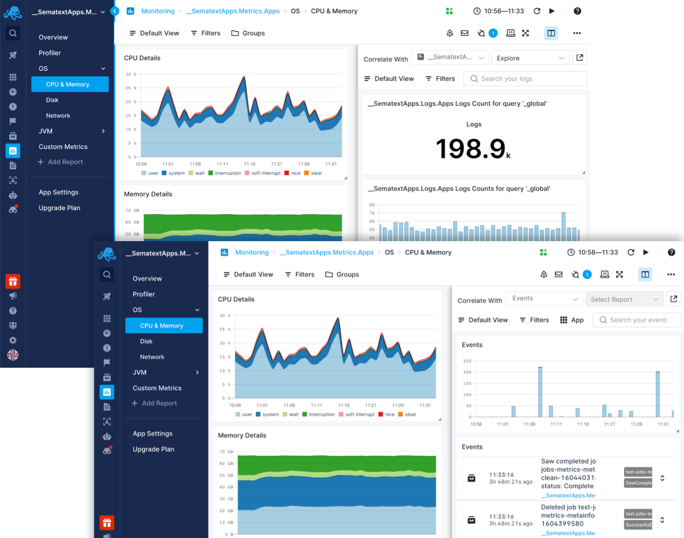Open Filters in back window logs panel
Image resolution: width=684 pixels, height=538 pixels.
coord(440,79)
